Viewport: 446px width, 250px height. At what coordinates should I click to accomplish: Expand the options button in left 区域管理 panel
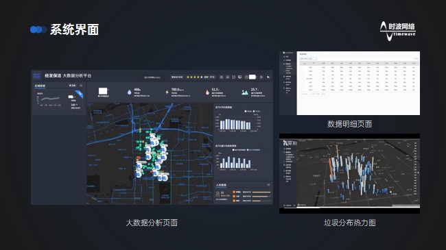(x=81, y=86)
